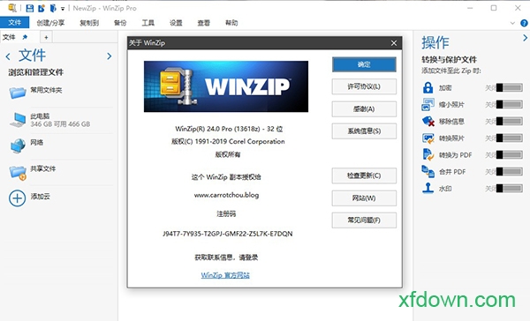Collapse the 操作 panel with right arrow
The width and height of the screenshot is (530, 321).
[x=525, y=37]
